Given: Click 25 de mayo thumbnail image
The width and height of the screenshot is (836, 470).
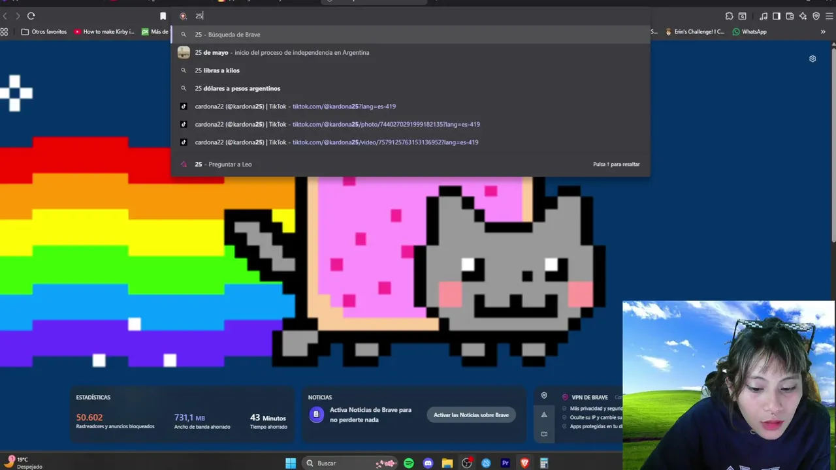Looking at the screenshot, I should coord(184,52).
